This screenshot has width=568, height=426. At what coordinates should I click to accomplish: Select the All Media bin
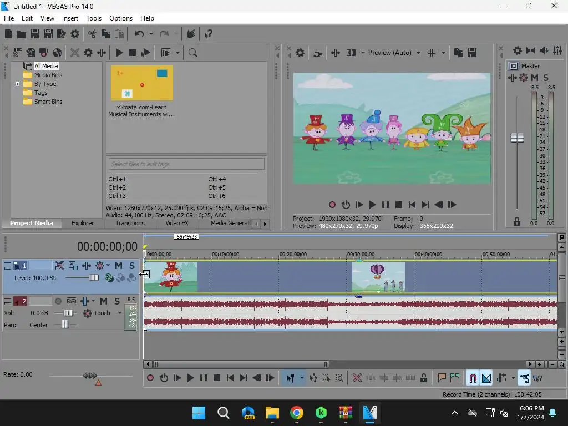(46, 66)
